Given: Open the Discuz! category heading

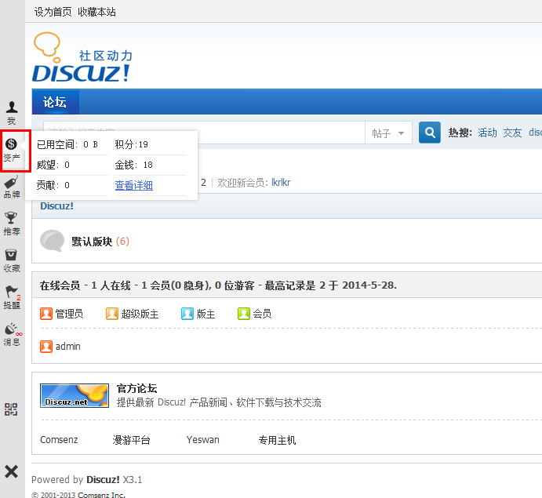Looking at the screenshot, I should [x=56, y=206].
